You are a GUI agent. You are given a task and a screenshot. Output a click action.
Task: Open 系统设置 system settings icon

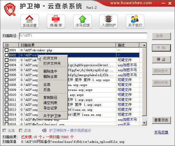click(29, 21)
